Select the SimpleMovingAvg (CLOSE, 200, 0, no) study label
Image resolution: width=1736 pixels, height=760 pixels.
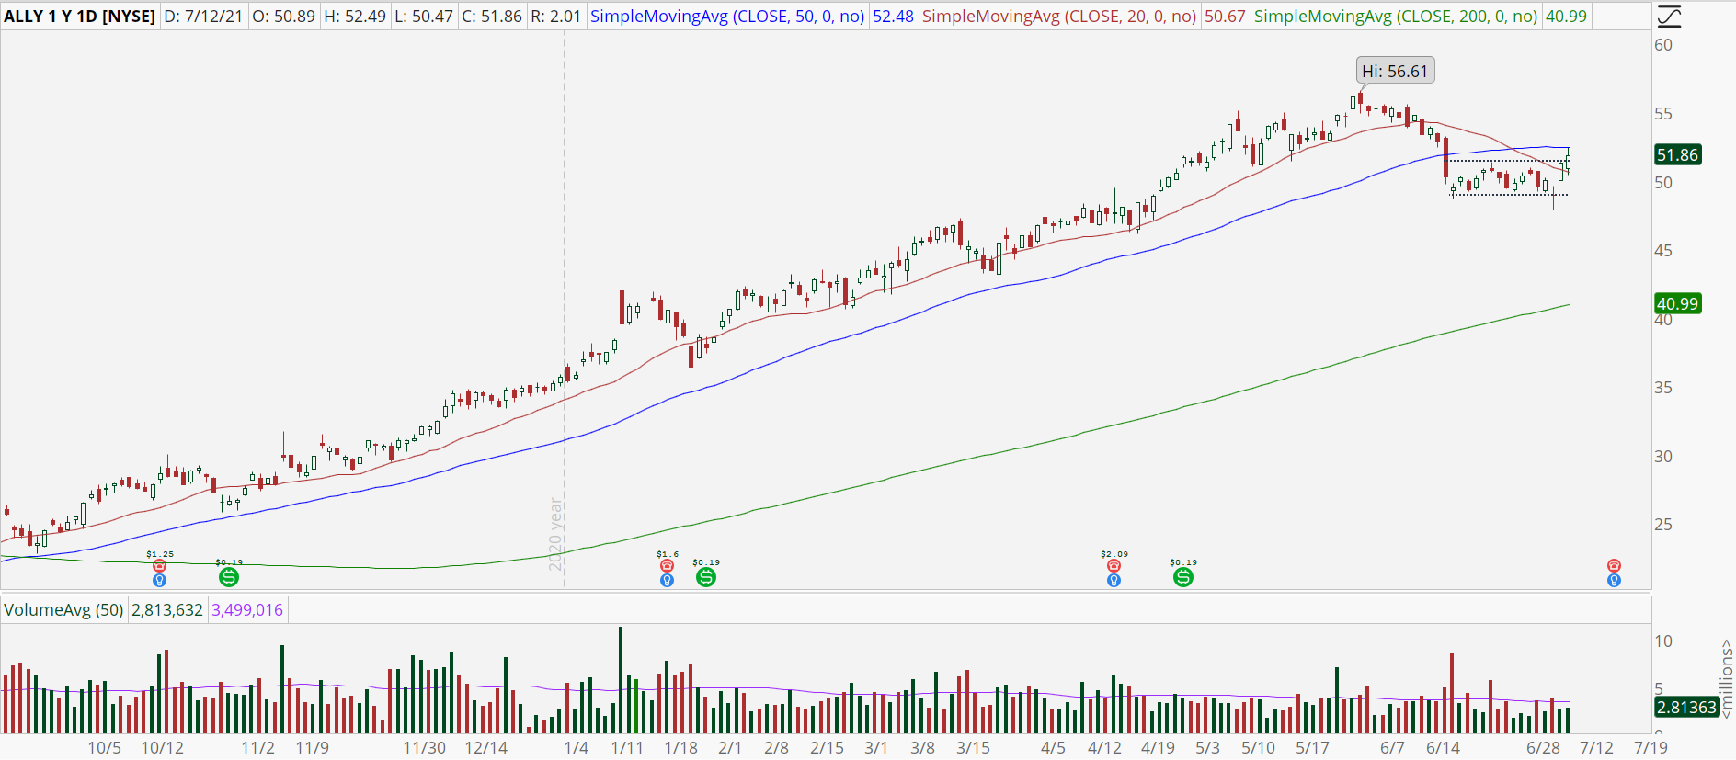[x=1396, y=17]
